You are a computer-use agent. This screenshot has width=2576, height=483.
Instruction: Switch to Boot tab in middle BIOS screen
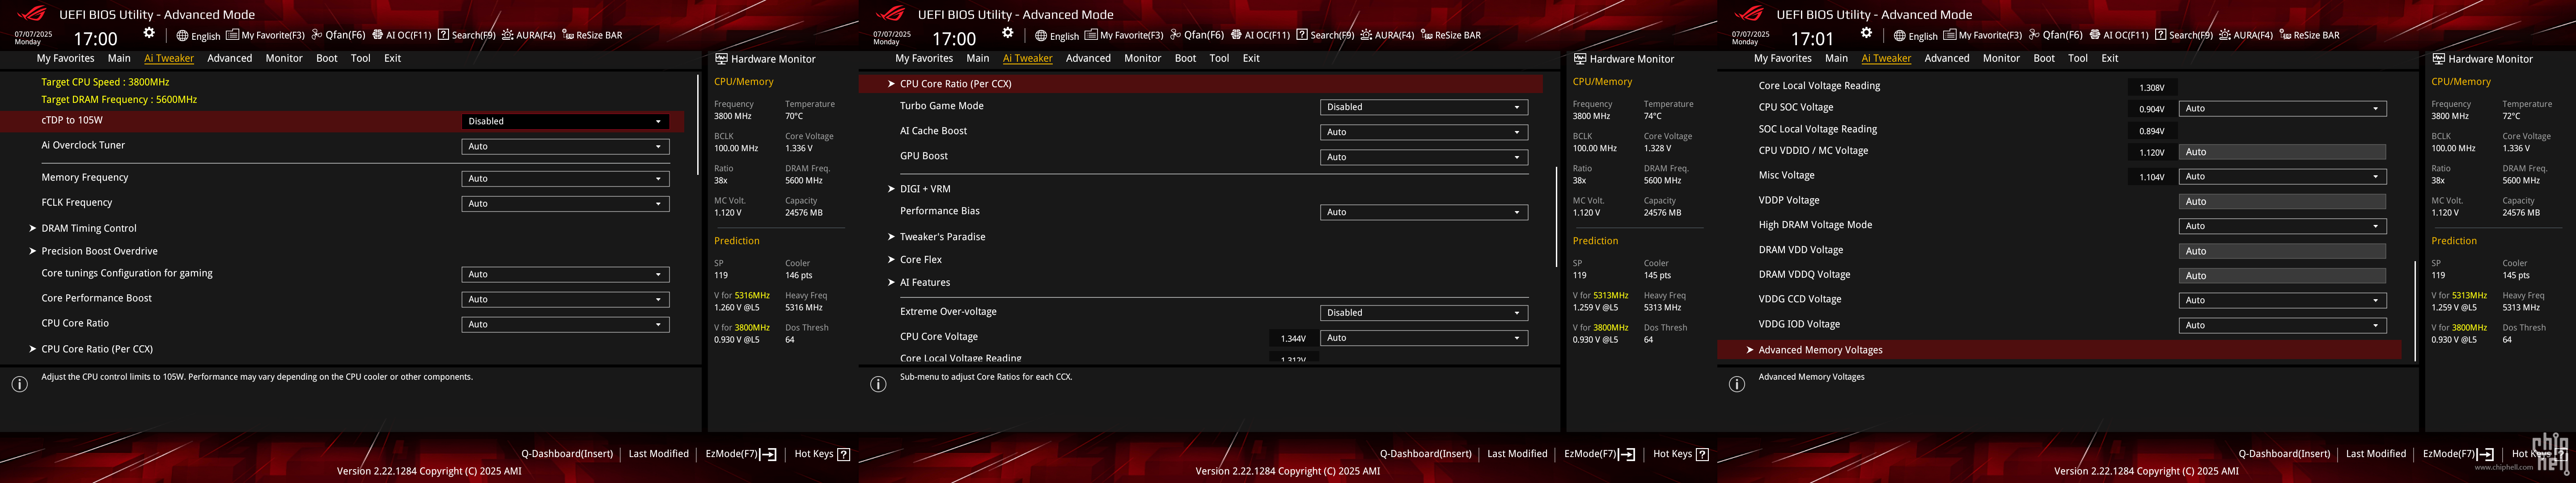click(1185, 58)
